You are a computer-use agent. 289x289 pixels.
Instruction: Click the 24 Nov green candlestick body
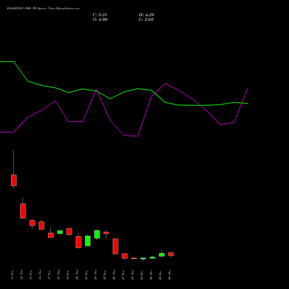(97, 234)
